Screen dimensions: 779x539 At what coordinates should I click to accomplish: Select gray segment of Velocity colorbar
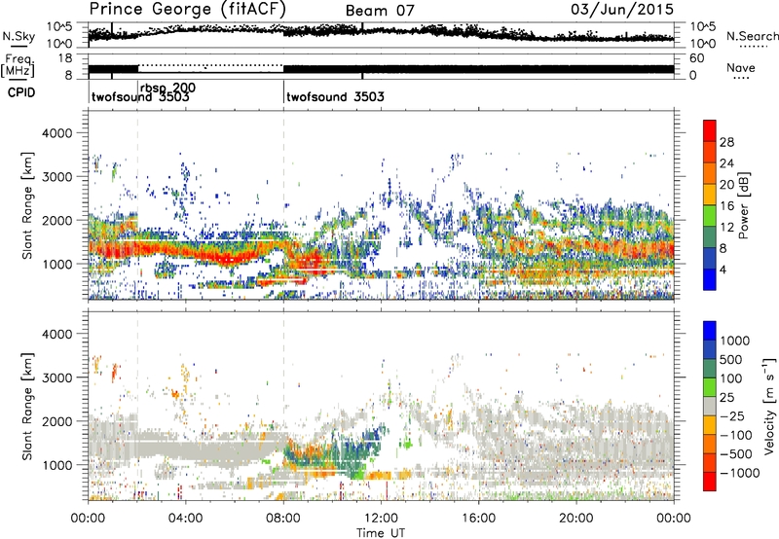(710, 407)
